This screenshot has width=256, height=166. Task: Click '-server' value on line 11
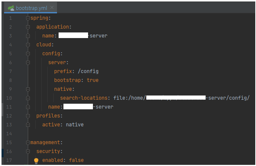coord(103,107)
